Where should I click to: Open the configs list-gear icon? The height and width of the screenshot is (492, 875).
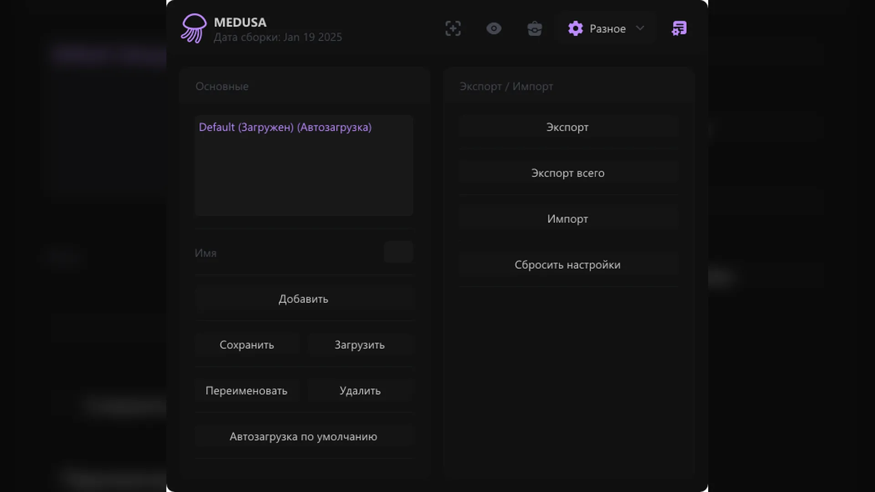pos(679,28)
